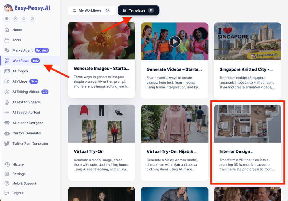Click the Easy-Peasy.AI mascot logo
288x201 pixels.
(x=9, y=8)
